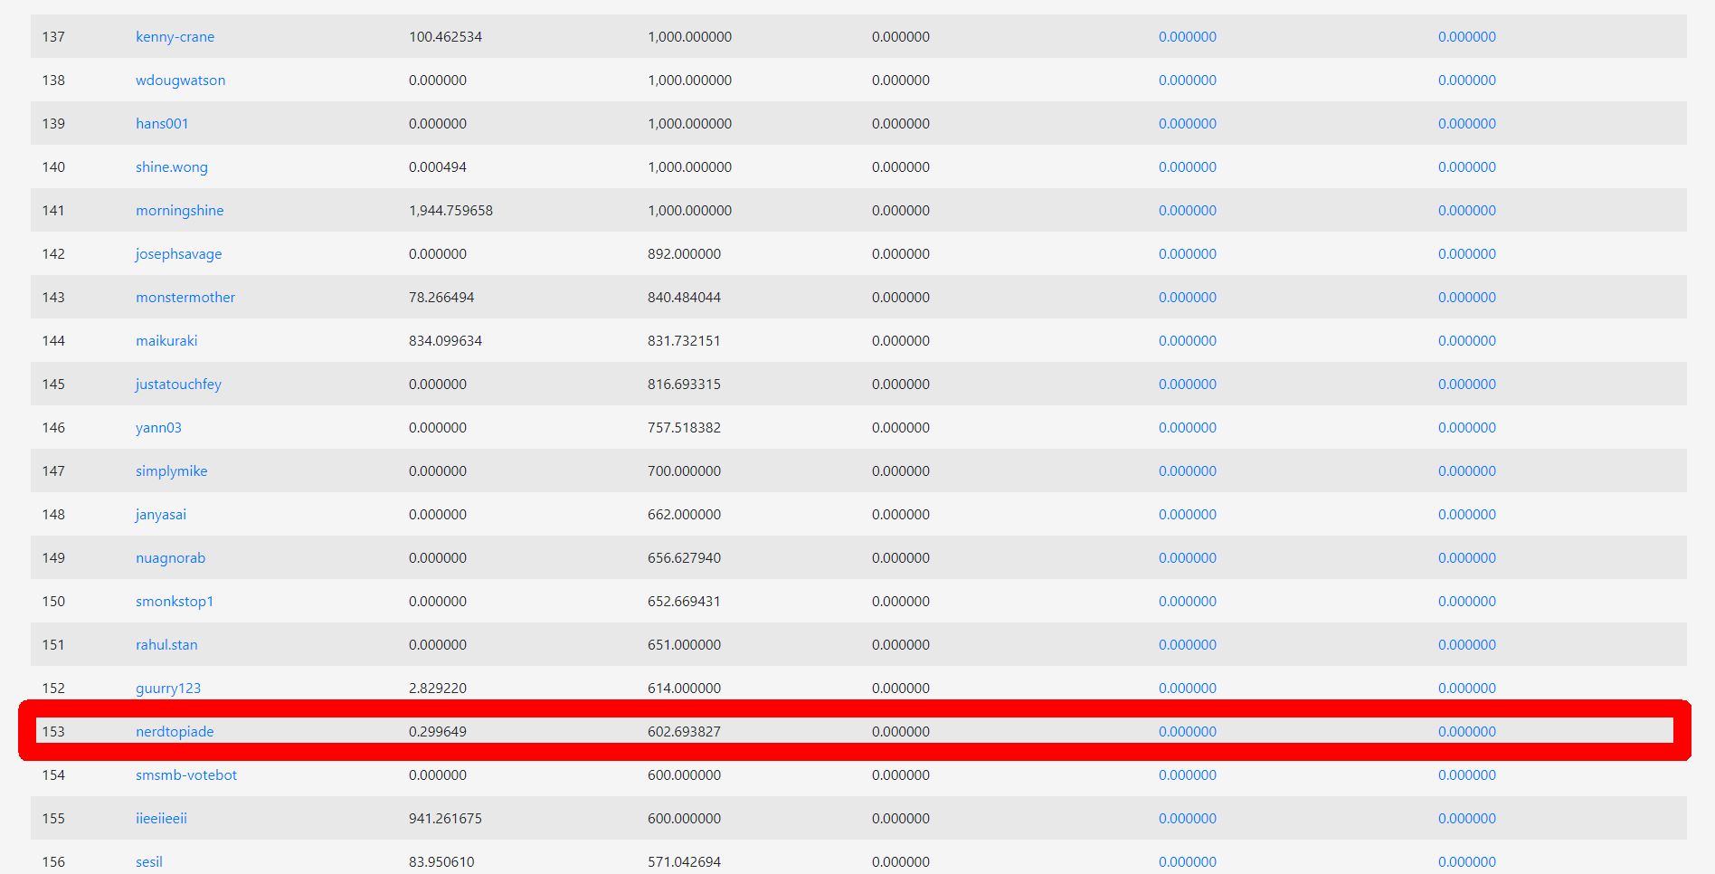Select value 840.484044 in monstermother row
The width and height of the screenshot is (1715, 874).
684,298
